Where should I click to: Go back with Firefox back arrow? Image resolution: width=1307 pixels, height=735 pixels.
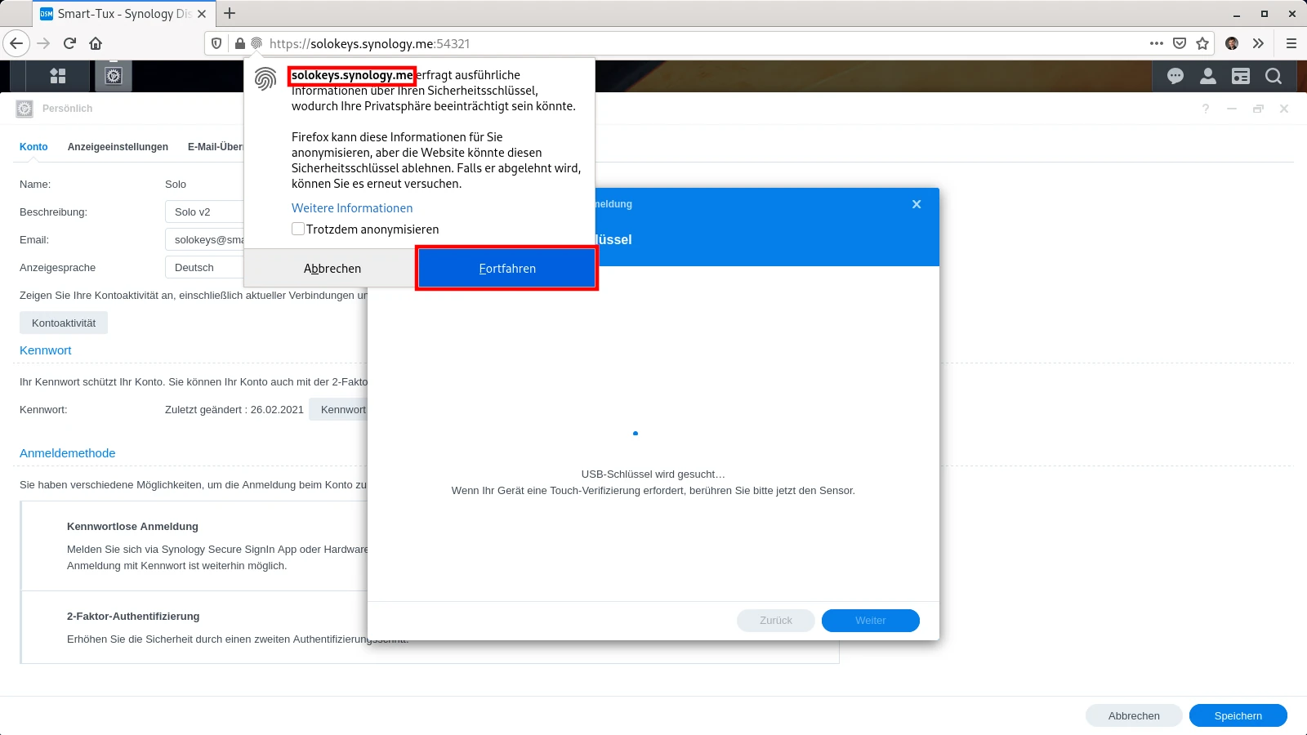pyautogui.click(x=16, y=43)
